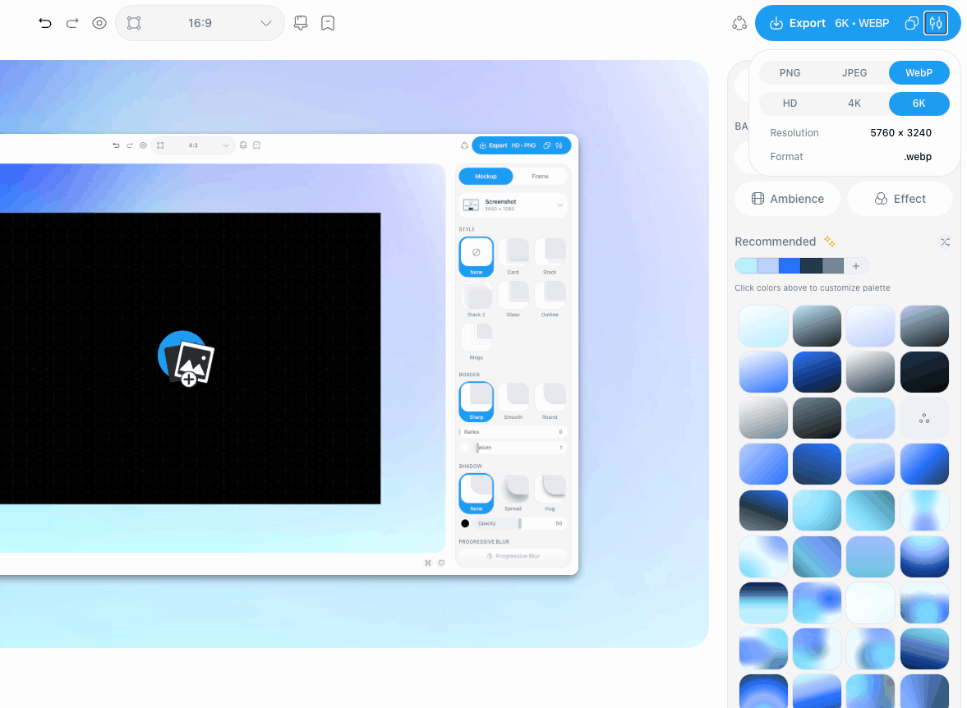Viewport: 967px width, 708px height.
Task: Click the frame crop icon
Action: click(134, 24)
